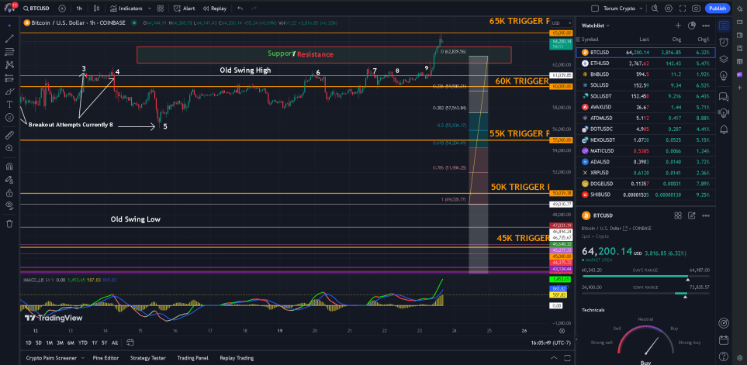The width and height of the screenshot is (747, 365).
Task: Sort watchlist by the Chg% column
Action: pyautogui.click(x=704, y=40)
